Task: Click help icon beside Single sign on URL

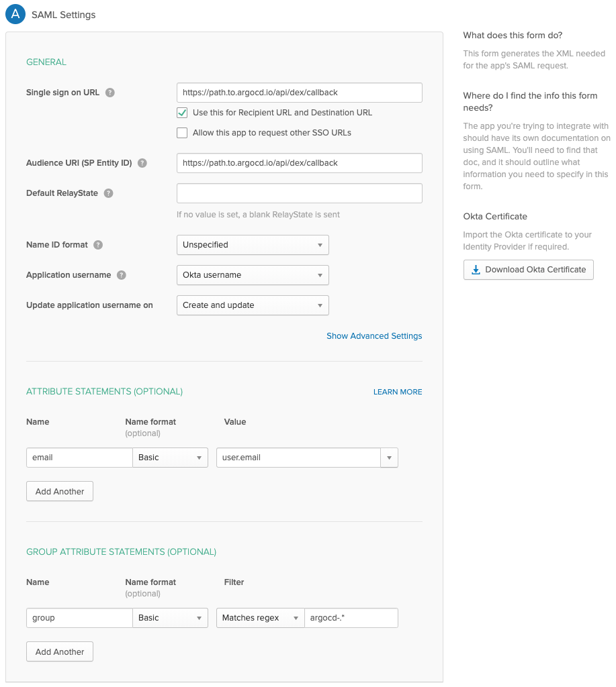Action: [x=110, y=93]
